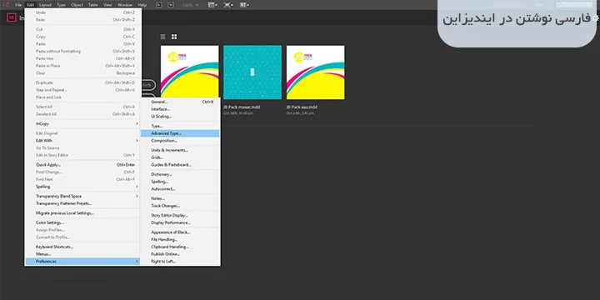Open Autocorrect preferences
Image resolution: width=600 pixels, height=300 pixels.
pos(180,188)
